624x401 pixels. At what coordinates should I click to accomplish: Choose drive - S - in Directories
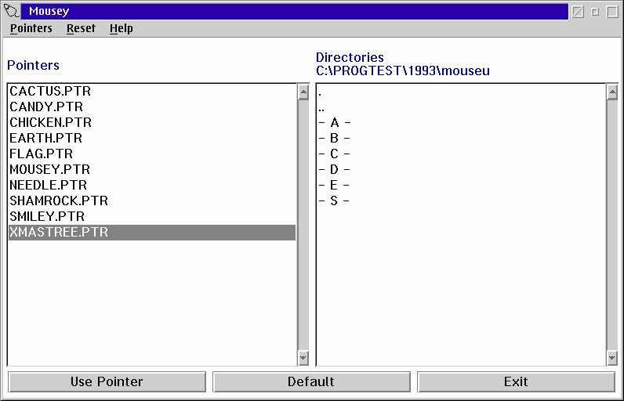(x=461, y=200)
